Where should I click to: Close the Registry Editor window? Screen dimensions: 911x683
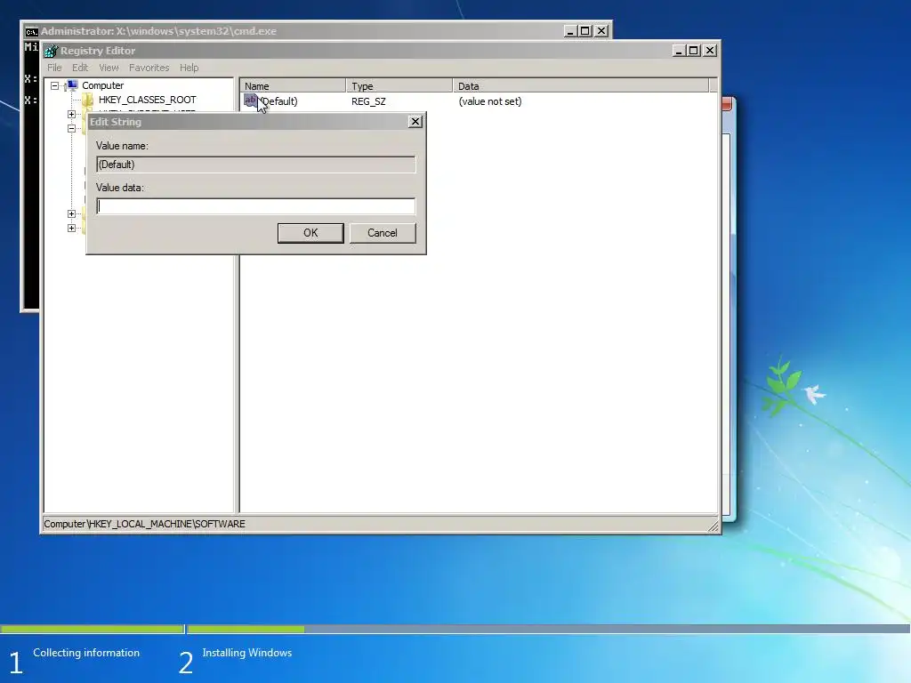point(709,51)
